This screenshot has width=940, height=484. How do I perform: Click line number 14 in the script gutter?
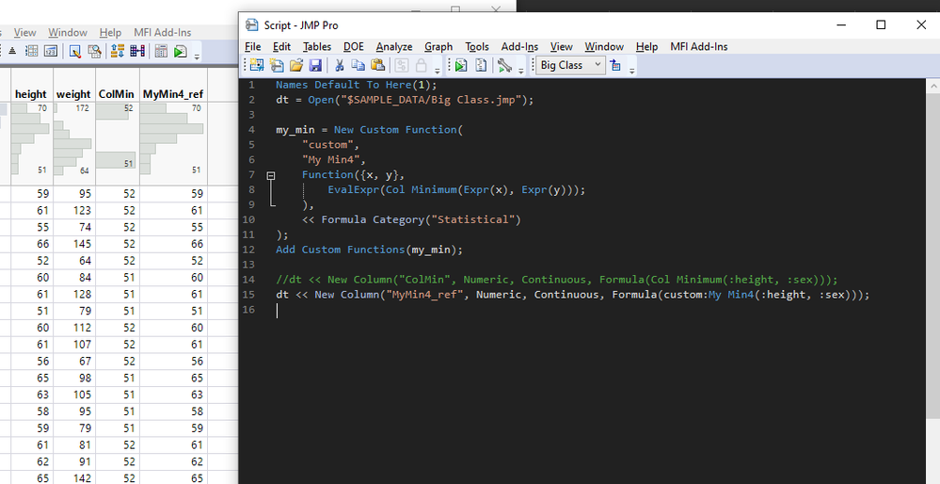click(x=248, y=280)
